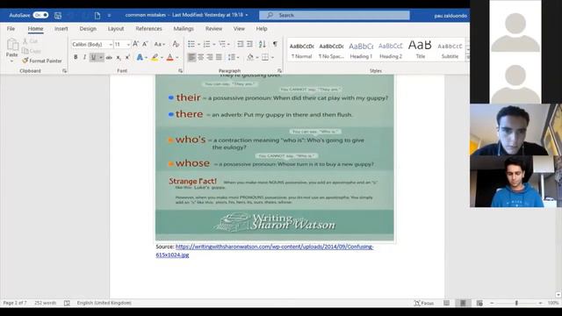Screen dimensions: 562x316
Task: Apply superscript formatting
Action: pyautogui.click(x=127, y=57)
